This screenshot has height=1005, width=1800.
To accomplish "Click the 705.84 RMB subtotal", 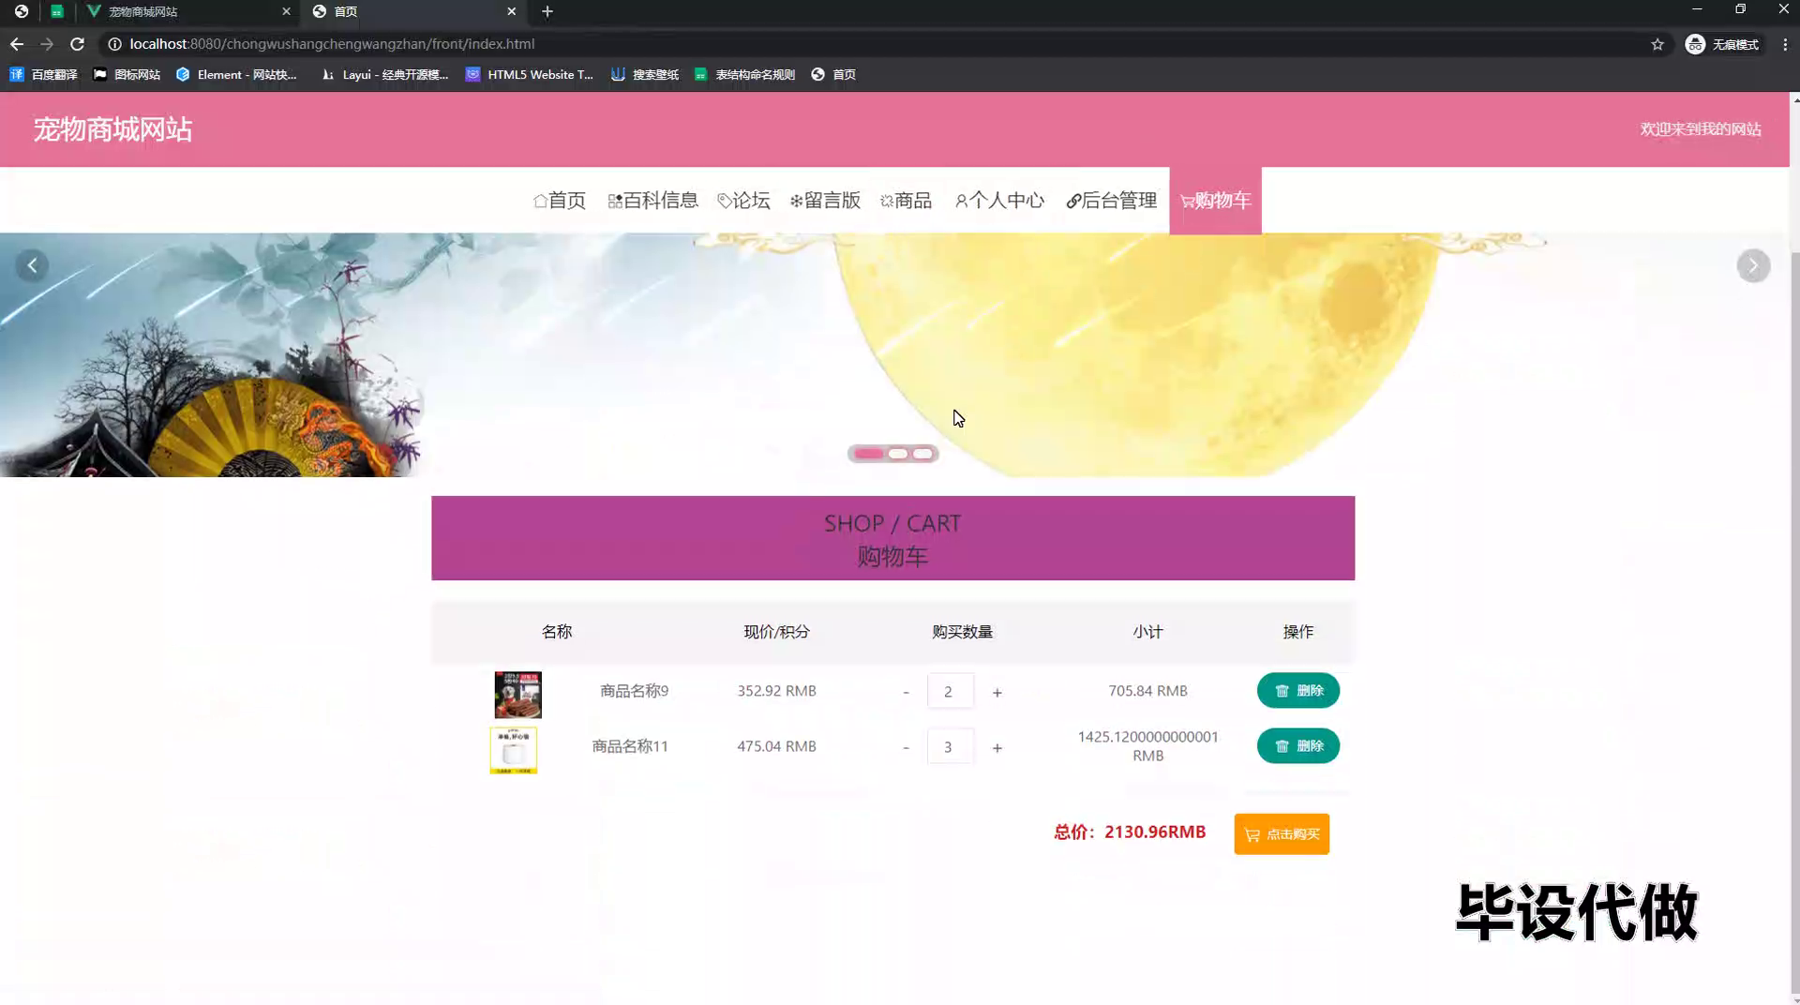I will 1147,691.
